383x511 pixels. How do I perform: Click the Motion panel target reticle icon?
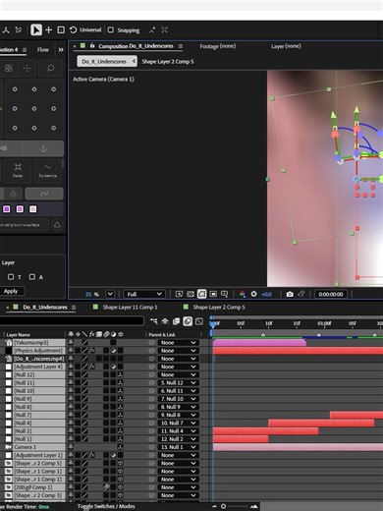(27, 68)
